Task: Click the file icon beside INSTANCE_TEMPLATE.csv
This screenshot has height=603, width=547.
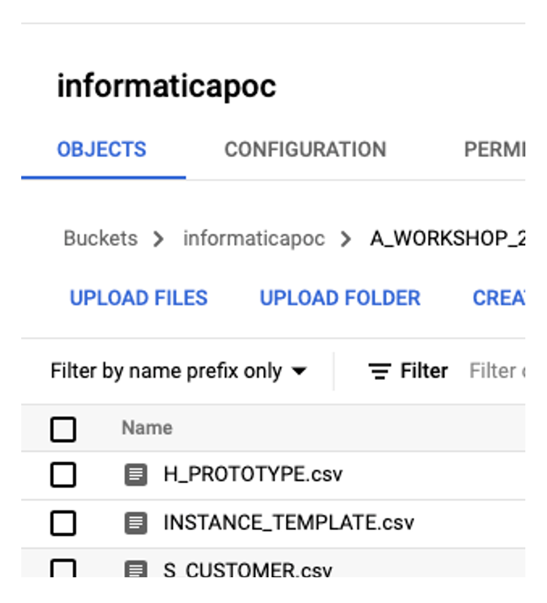Action: point(135,523)
